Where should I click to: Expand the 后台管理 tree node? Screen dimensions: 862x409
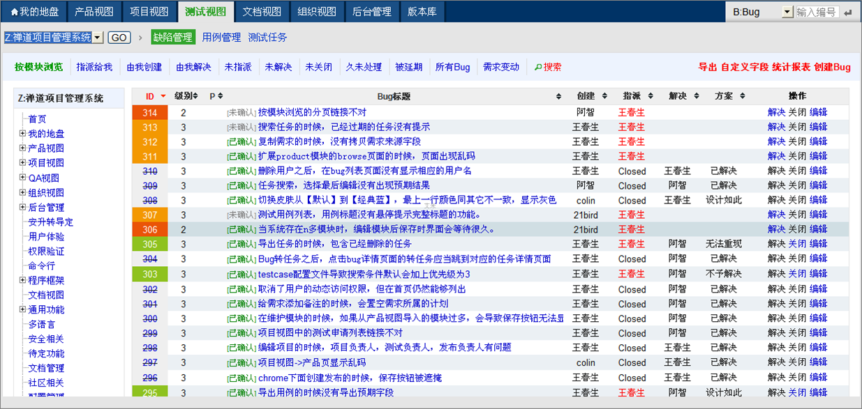pos(22,208)
